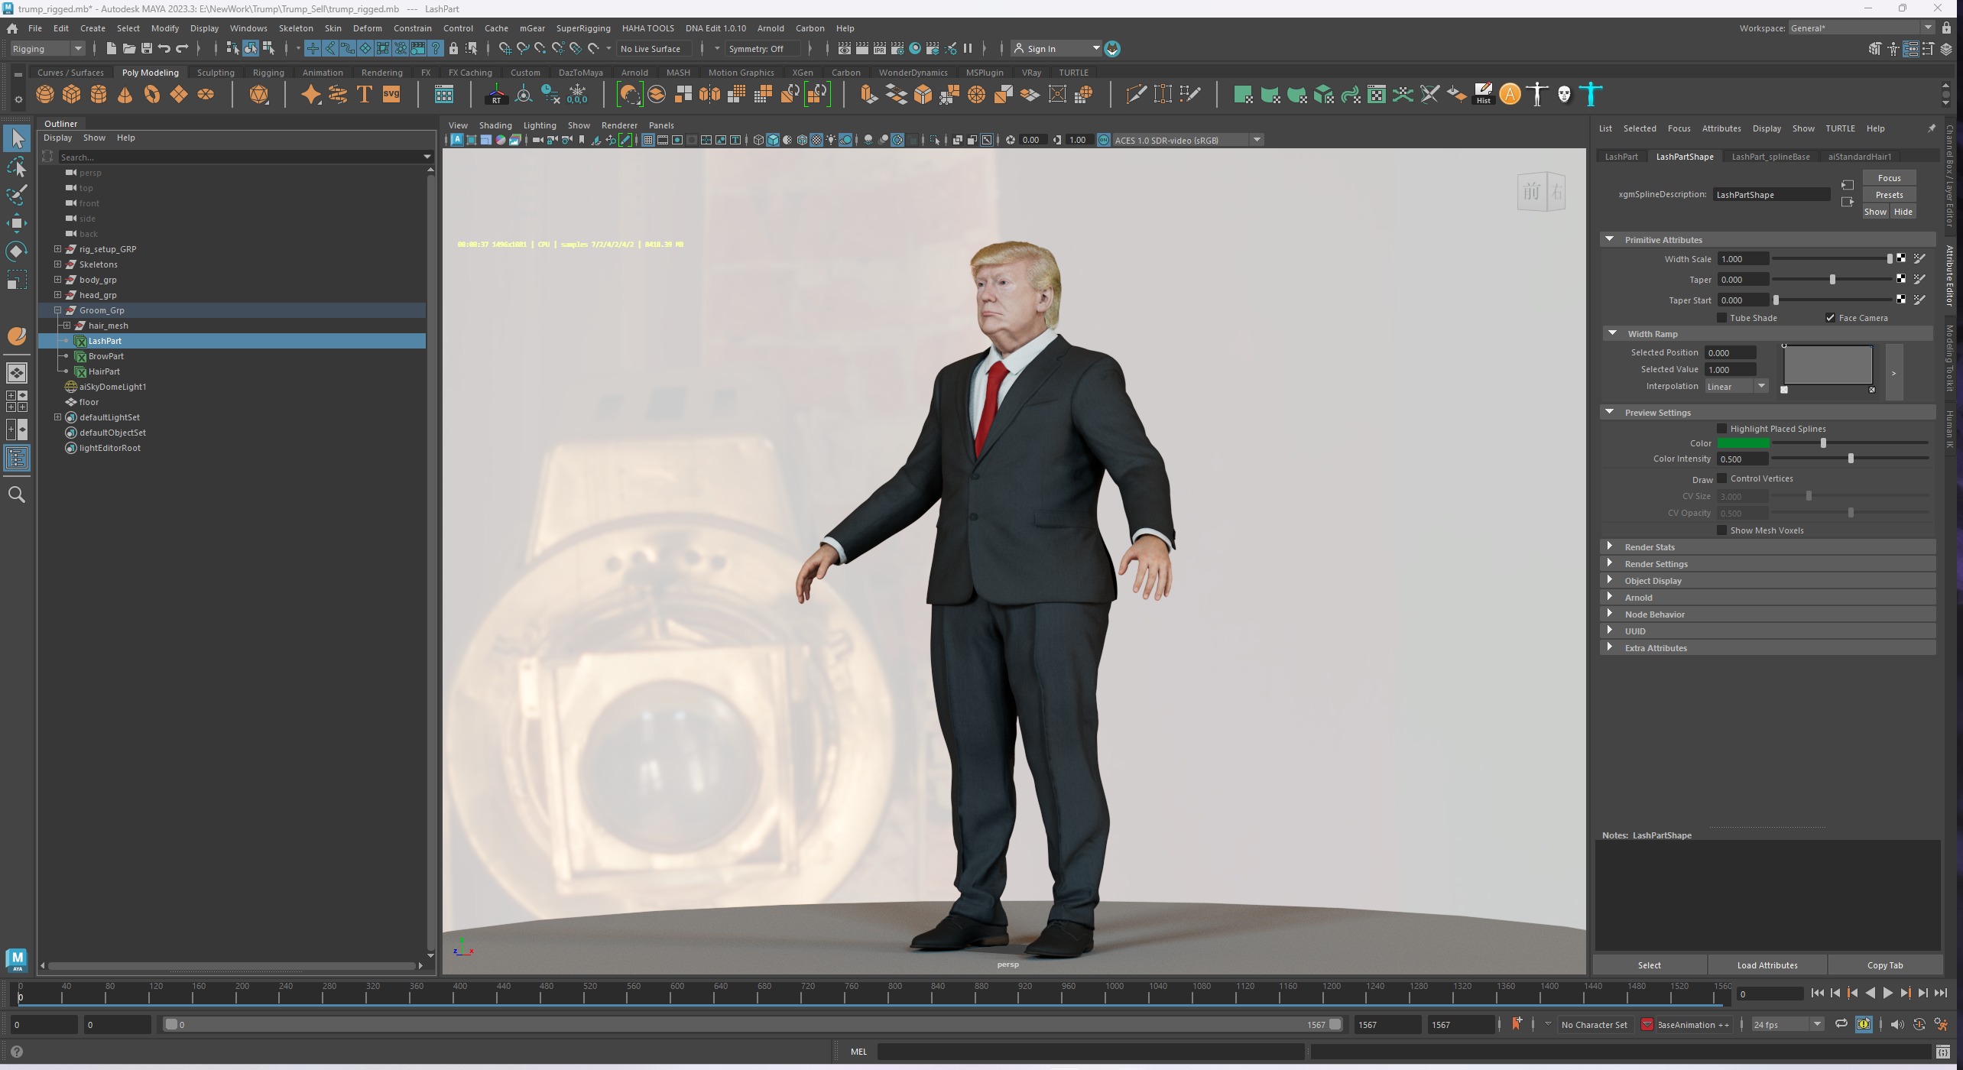Toggle the workspace lock icon

pos(1946,28)
